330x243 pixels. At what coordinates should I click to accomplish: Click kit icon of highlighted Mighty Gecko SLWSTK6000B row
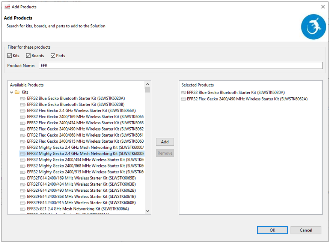point(23,154)
